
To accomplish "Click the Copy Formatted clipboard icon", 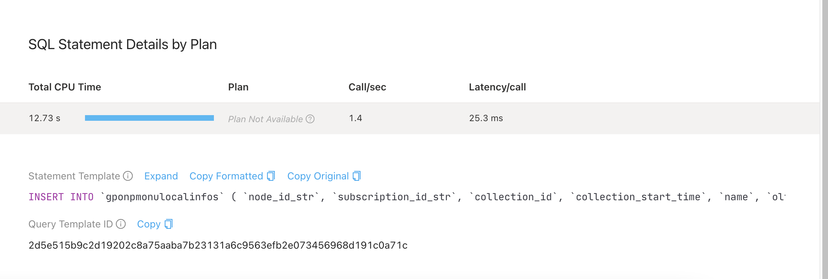I will [x=271, y=176].
